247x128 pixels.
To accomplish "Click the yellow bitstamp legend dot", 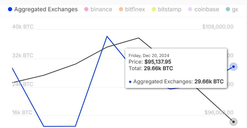I will pos(154,9).
